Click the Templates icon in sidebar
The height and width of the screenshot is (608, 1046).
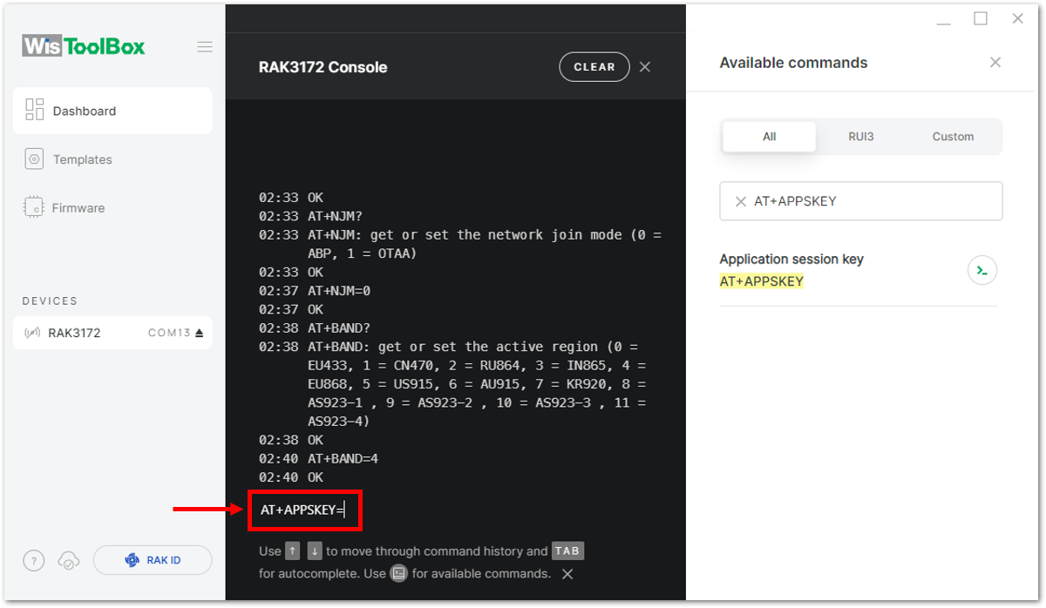[x=34, y=159]
